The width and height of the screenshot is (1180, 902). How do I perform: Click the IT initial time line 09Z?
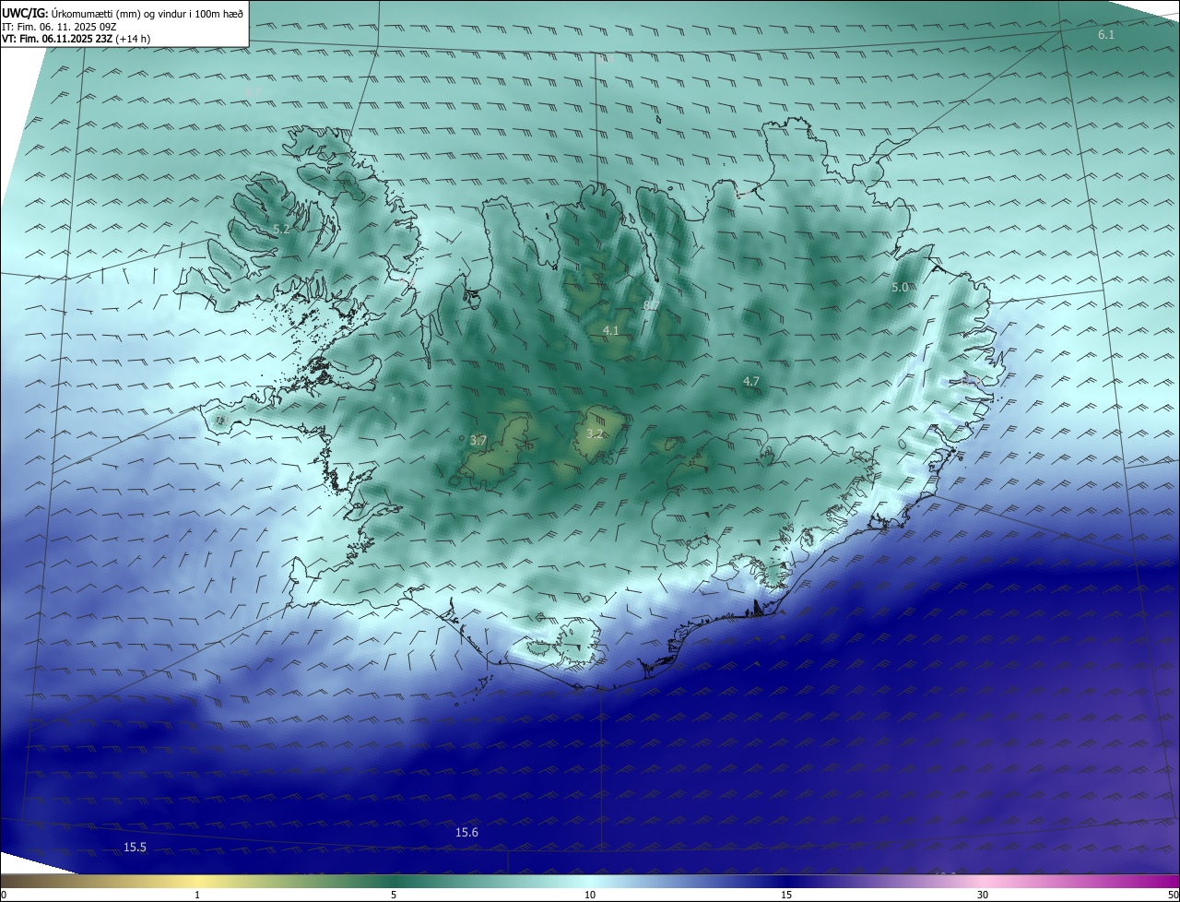59,26
